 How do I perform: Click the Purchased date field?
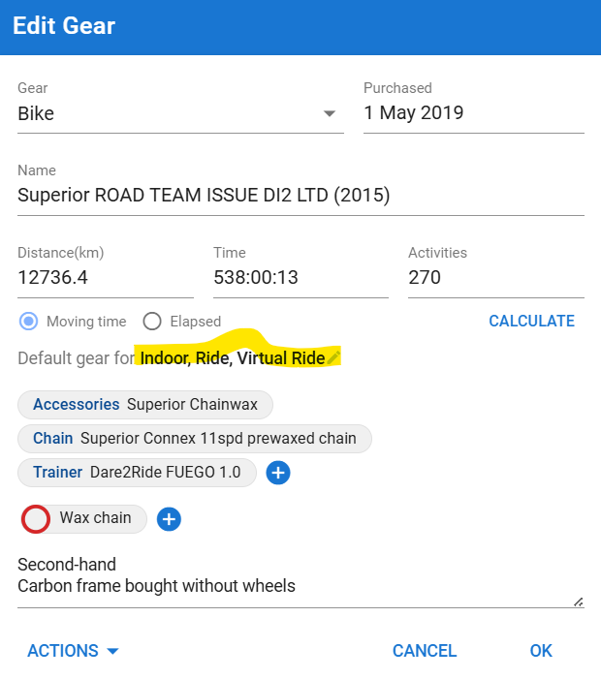click(474, 113)
